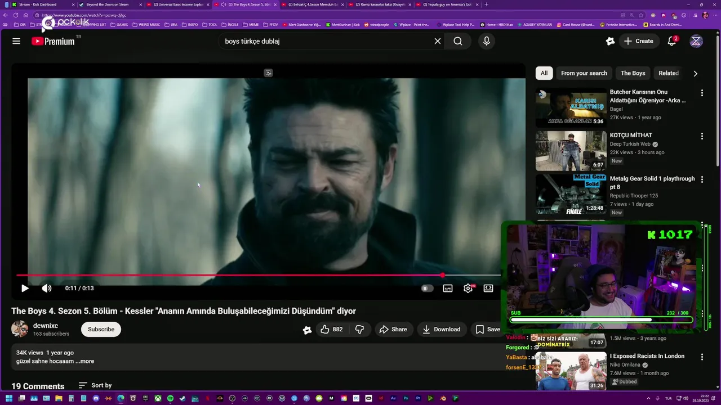Open options for I Exposed Racists video
Viewport: 721px width, 405px height.
(x=702, y=357)
